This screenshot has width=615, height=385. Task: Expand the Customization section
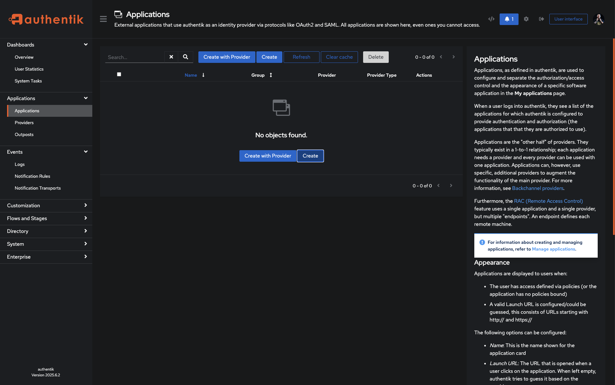click(x=46, y=205)
